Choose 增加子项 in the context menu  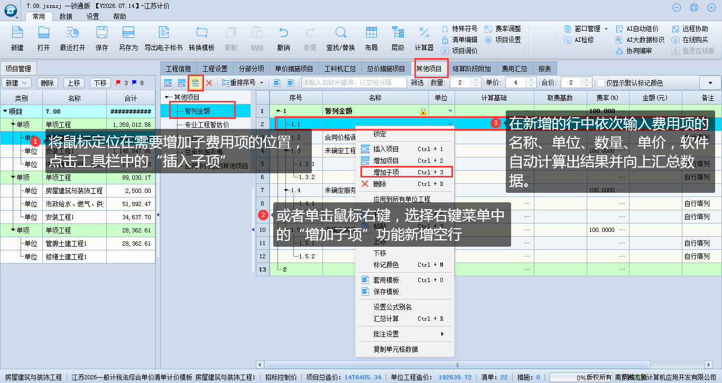tap(406, 172)
